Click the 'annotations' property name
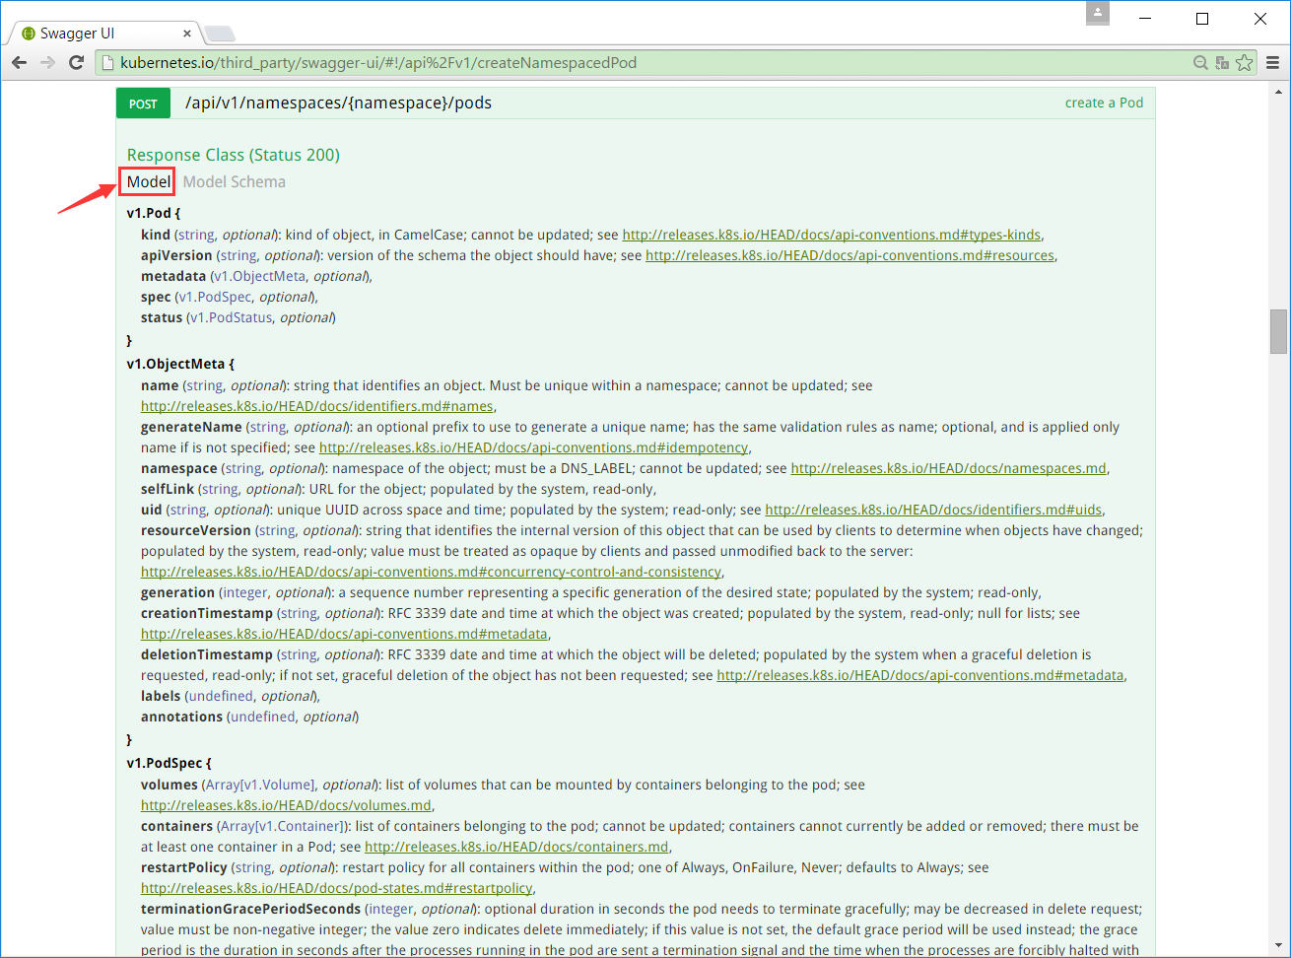Viewport: 1291px width, 958px height. (182, 717)
